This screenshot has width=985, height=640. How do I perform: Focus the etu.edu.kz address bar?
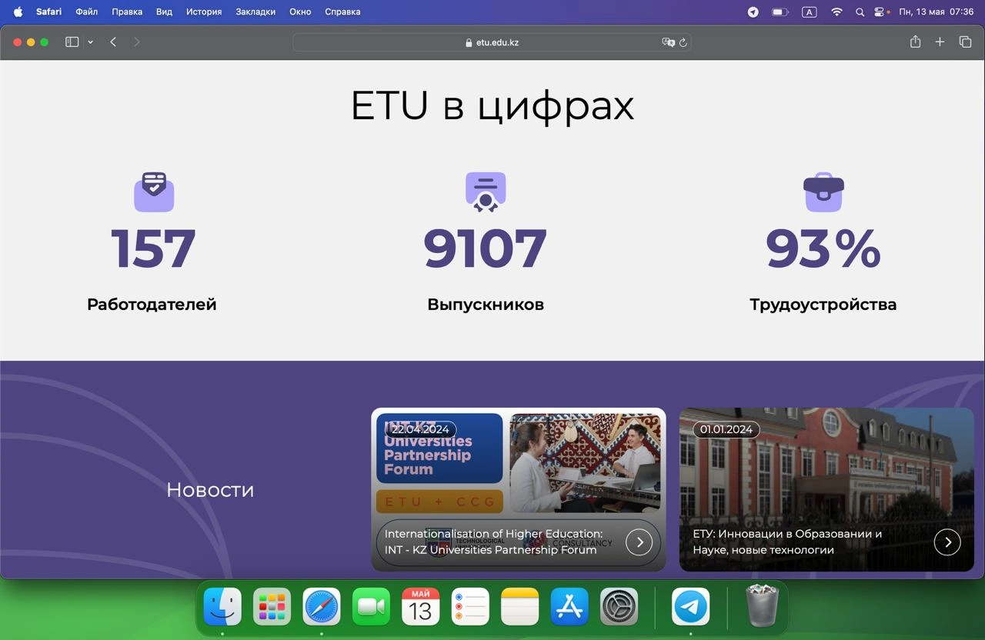[x=492, y=42]
